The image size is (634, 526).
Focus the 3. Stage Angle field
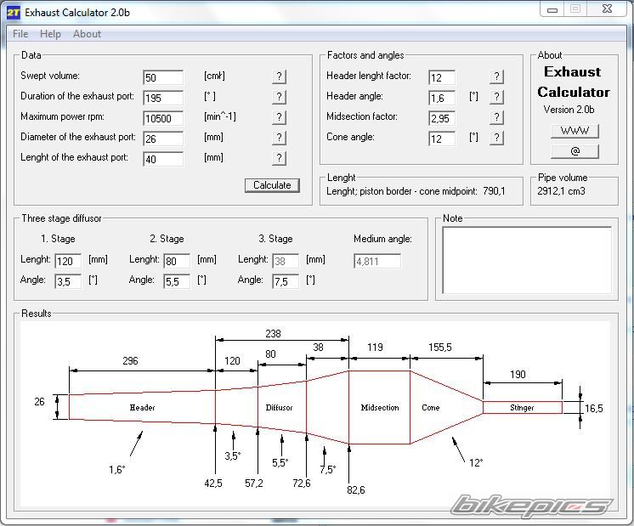click(286, 281)
